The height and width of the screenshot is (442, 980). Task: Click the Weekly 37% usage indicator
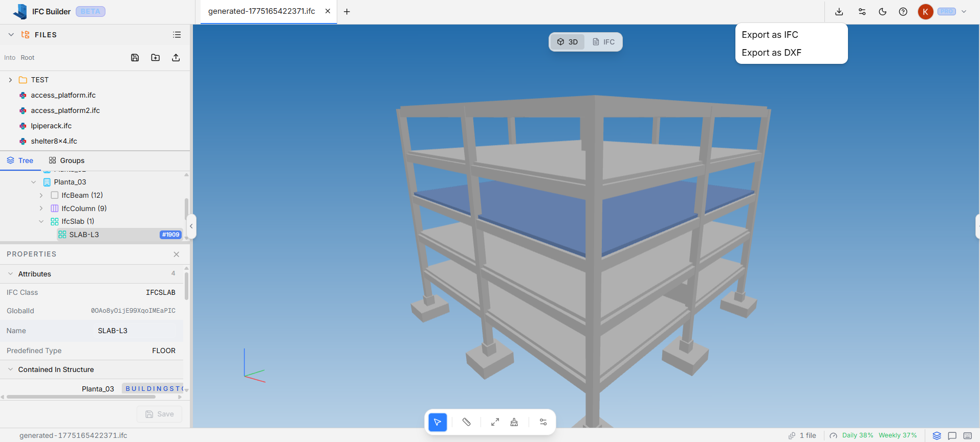click(898, 435)
